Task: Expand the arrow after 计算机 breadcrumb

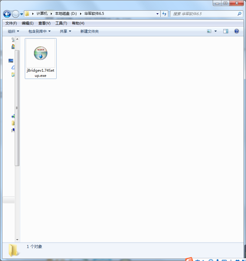Action: click(x=51, y=14)
